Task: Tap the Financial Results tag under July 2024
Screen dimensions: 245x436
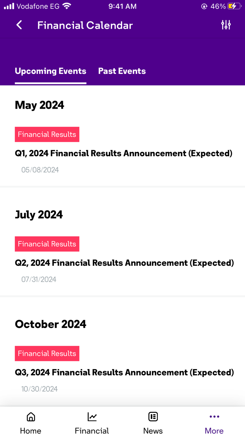Action: point(47,244)
